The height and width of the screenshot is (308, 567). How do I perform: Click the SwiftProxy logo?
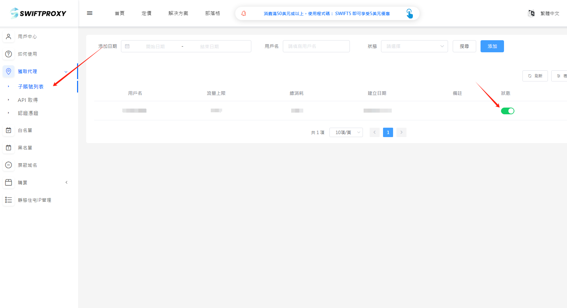pyautogui.click(x=38, y=13)
